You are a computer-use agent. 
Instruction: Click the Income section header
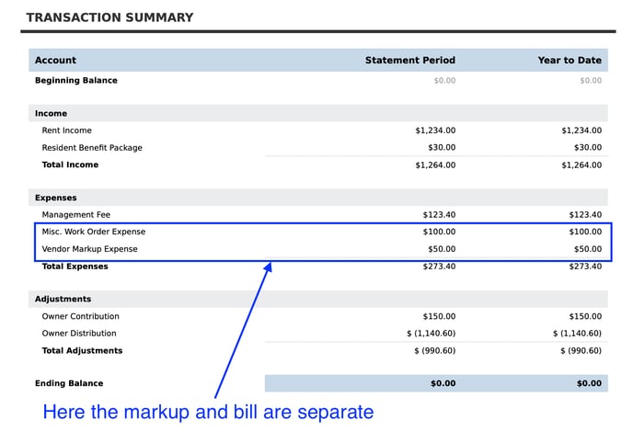click(51, 114)
